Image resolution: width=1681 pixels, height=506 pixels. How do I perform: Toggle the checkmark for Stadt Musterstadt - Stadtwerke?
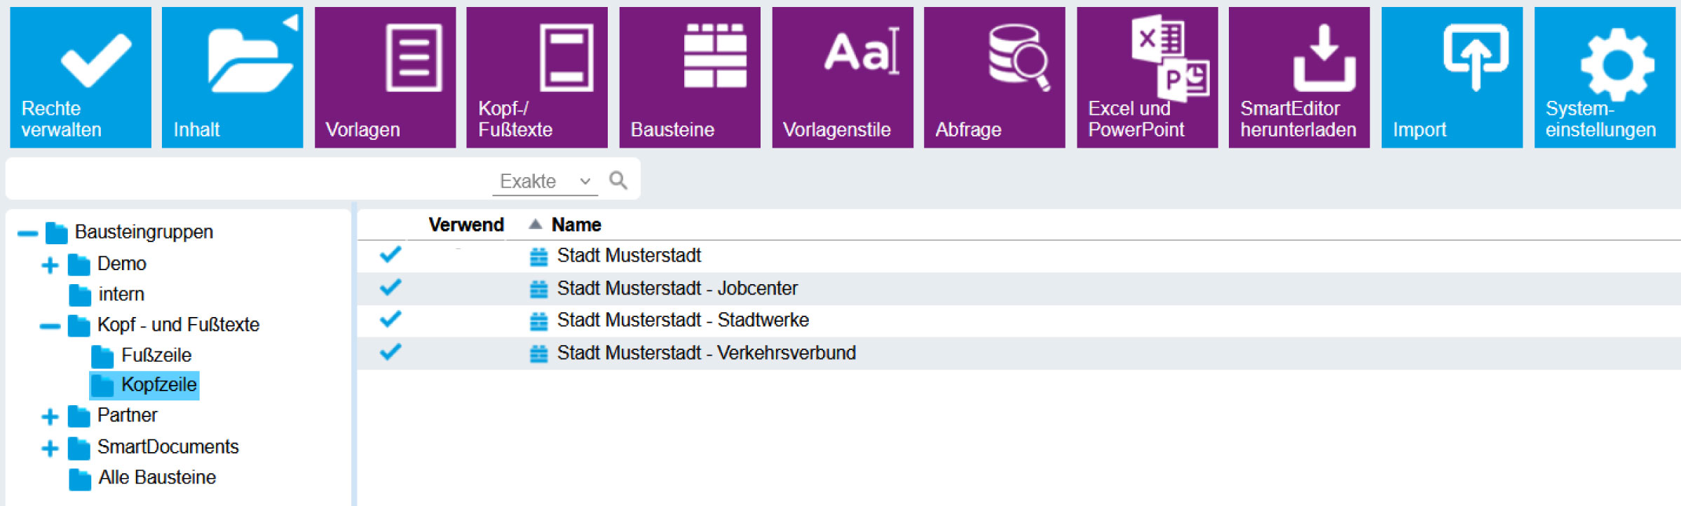(x=390, y=319)
